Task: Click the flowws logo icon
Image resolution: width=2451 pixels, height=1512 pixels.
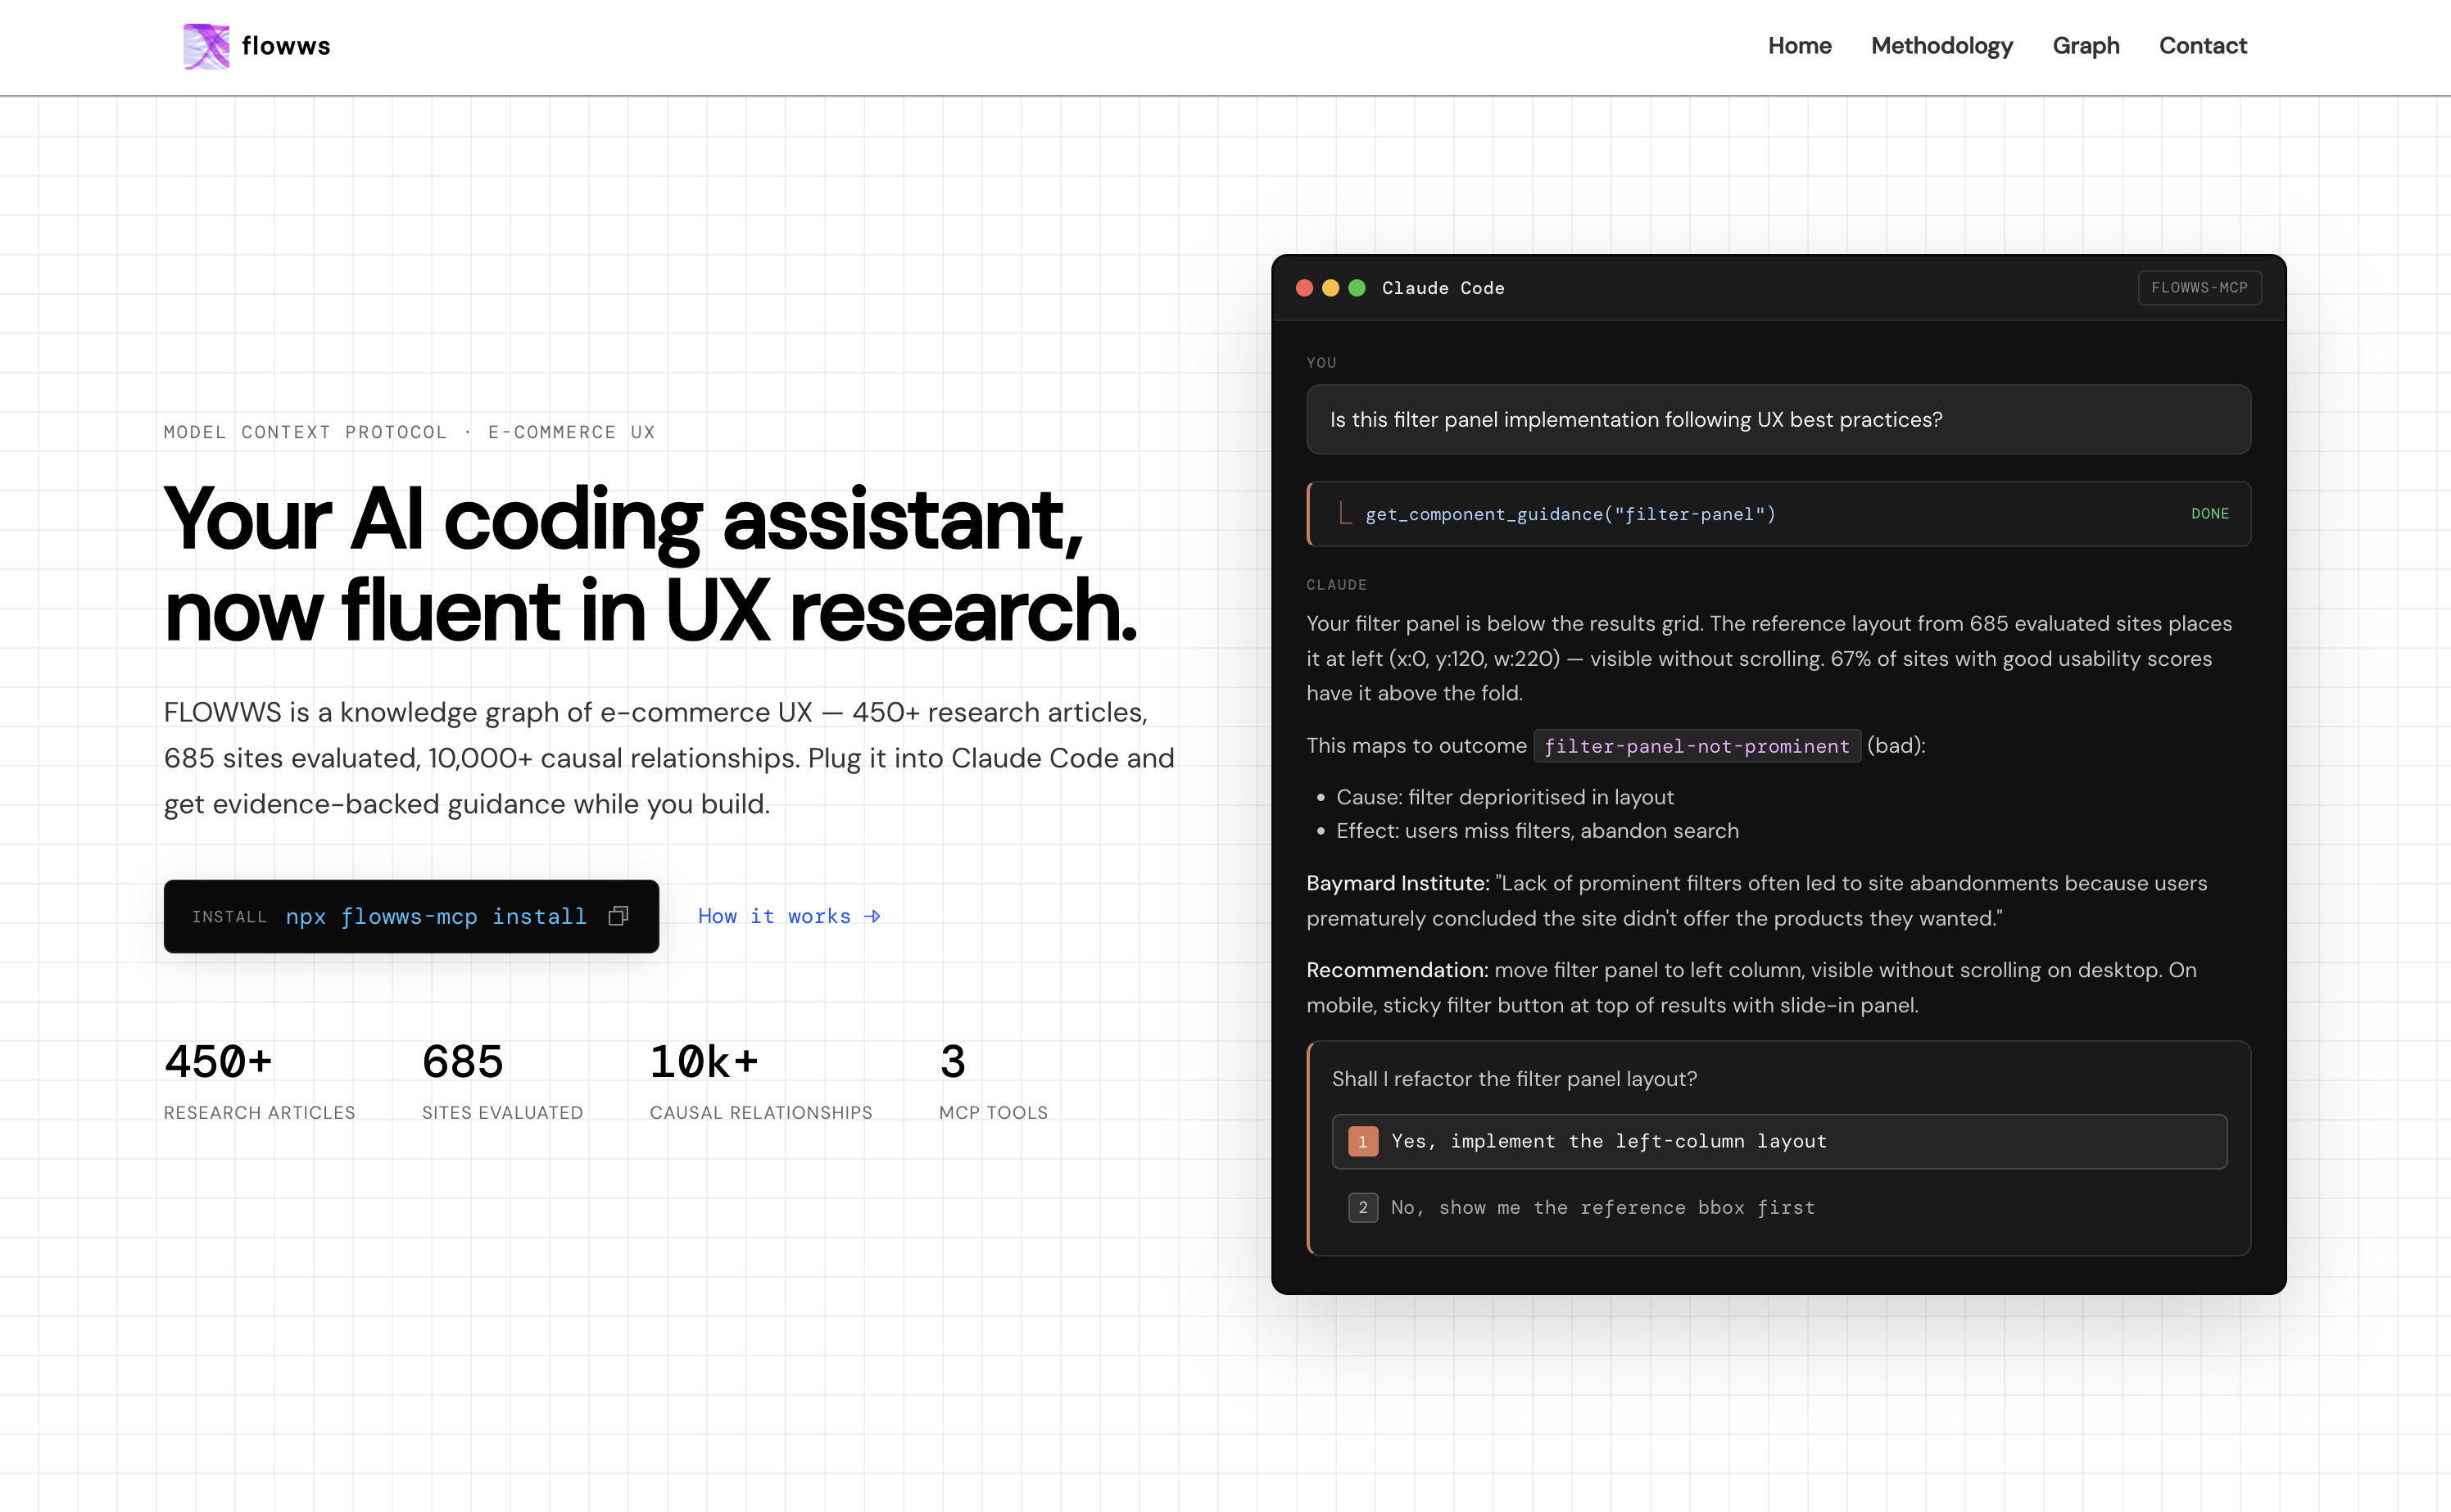Action: click(x=206, y=46)
